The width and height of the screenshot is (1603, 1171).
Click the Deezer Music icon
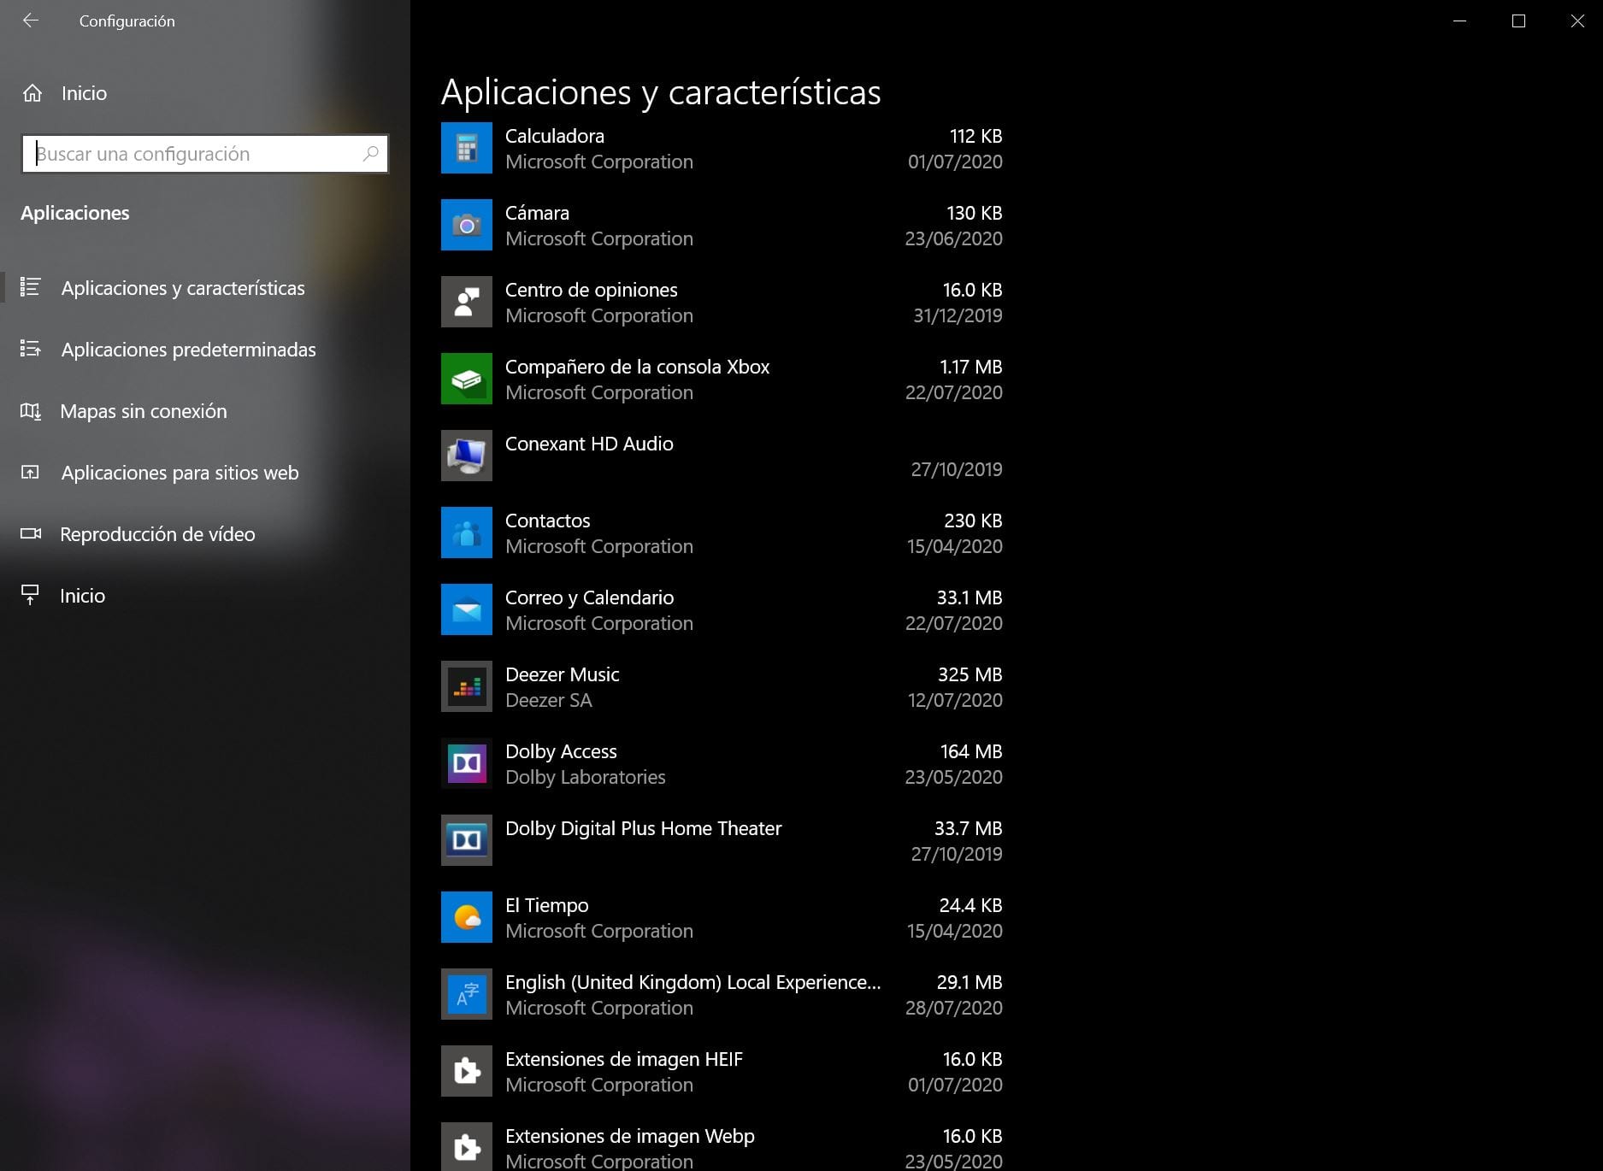click(467, 686)
